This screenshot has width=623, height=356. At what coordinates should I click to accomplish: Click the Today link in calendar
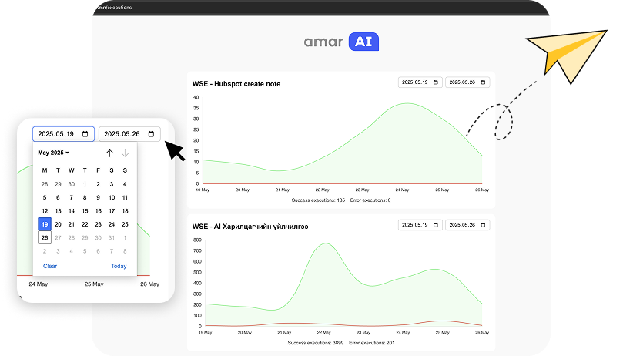tap(119, 266)
